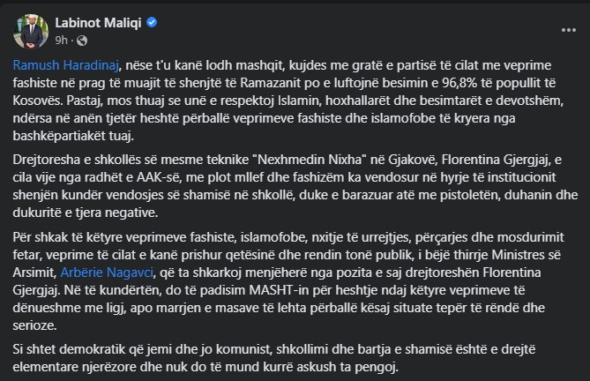Open the post's 9h timestamp
Viewport: 590px width, 381px height.
(60, 40)
